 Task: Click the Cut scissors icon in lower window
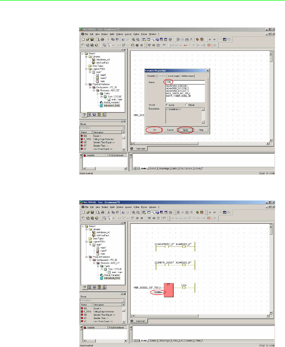coord(108,212)
